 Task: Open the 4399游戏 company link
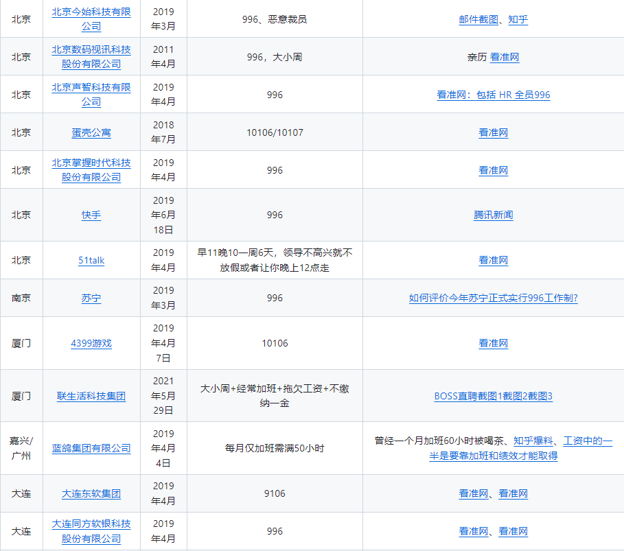(x=91, y=343)
